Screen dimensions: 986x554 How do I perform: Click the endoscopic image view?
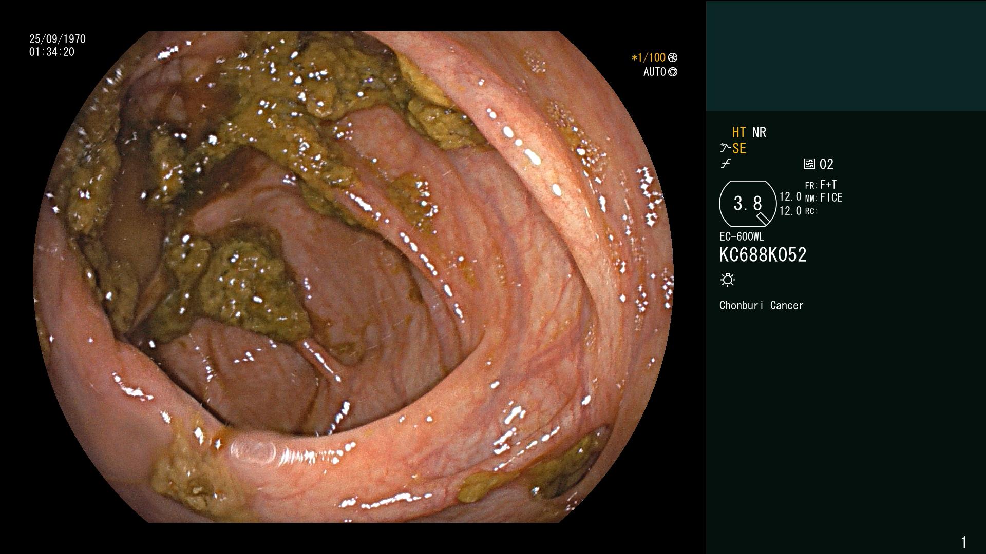point(353,277)
